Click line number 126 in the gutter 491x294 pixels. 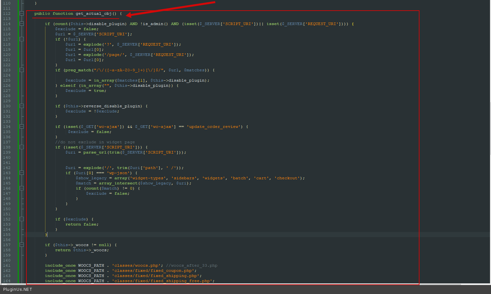(7, 85)
